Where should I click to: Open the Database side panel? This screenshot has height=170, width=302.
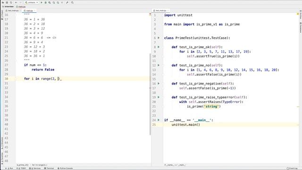[x=300, y=27]
